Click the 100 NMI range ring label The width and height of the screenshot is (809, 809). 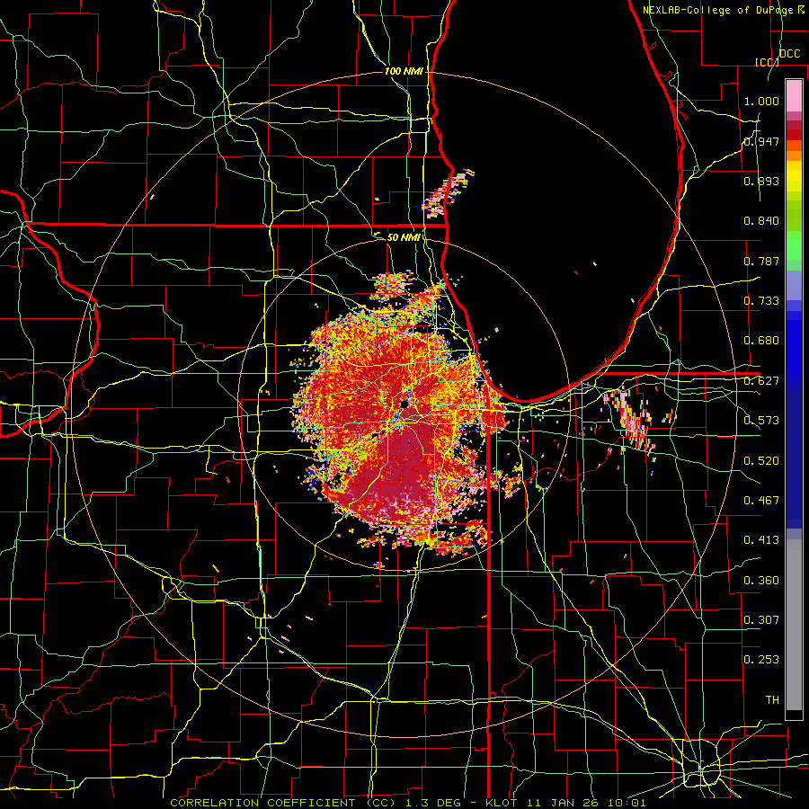[x=404, y=71]
